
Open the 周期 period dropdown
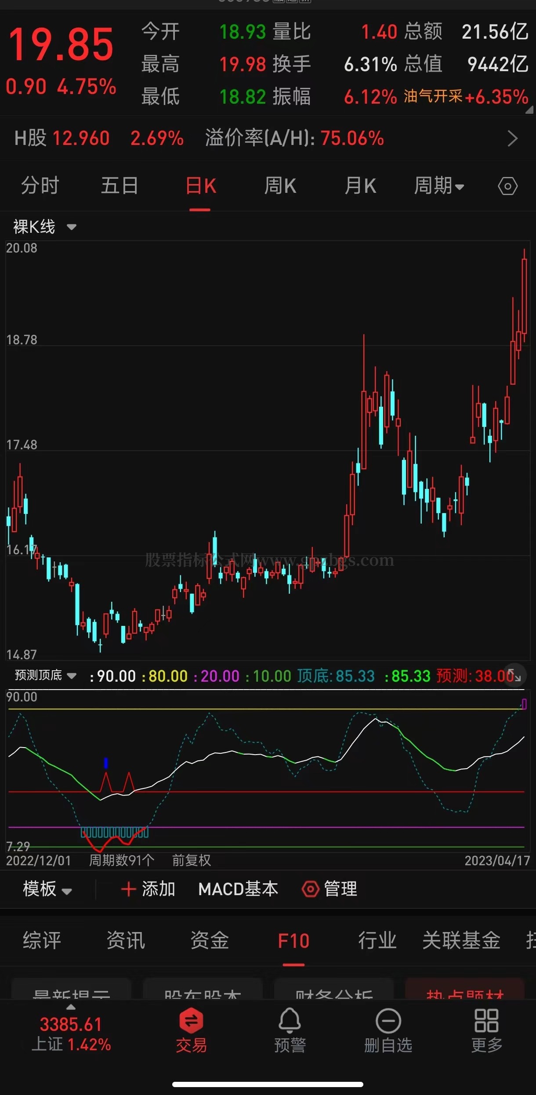pyautogui.click(x=439, y=186)
